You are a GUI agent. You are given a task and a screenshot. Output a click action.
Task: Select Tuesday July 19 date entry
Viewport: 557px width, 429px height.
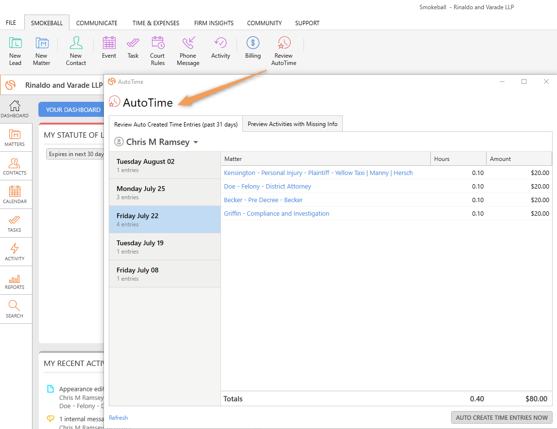click(165, 247)
